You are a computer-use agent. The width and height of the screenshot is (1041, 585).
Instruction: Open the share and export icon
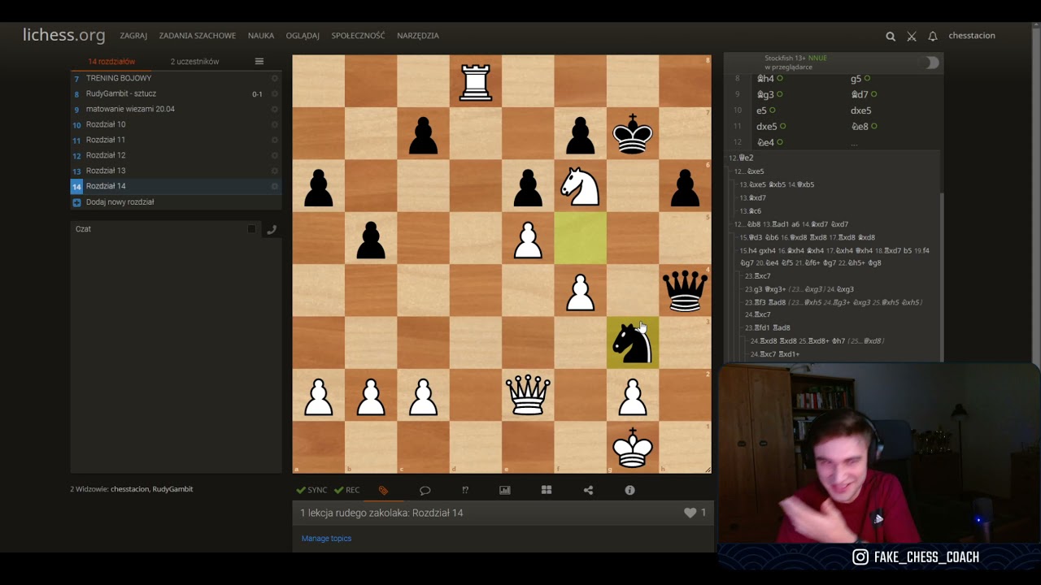(588, 490)
